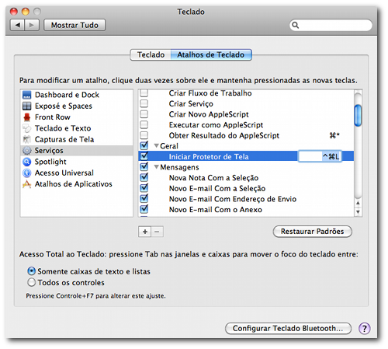The height and width of the screenshot is (349, 388).
Task: Open Configurar Teclado Bluetooth
Action: (288, 329)
